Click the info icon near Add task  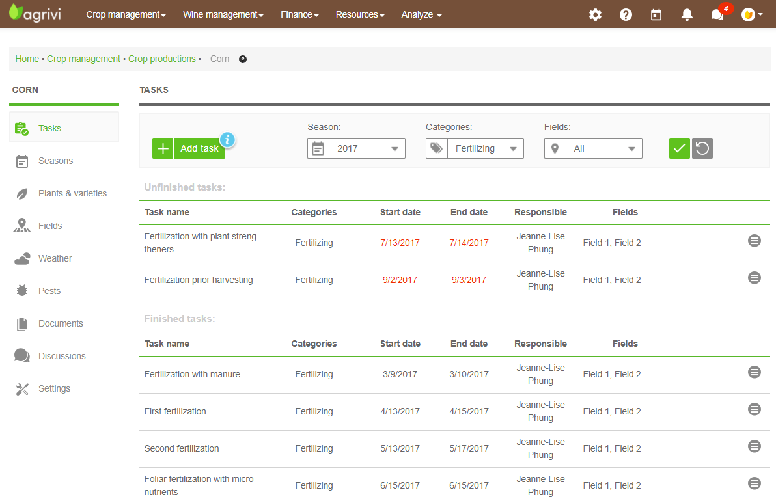pyautogui.click(x=227, y=139)
